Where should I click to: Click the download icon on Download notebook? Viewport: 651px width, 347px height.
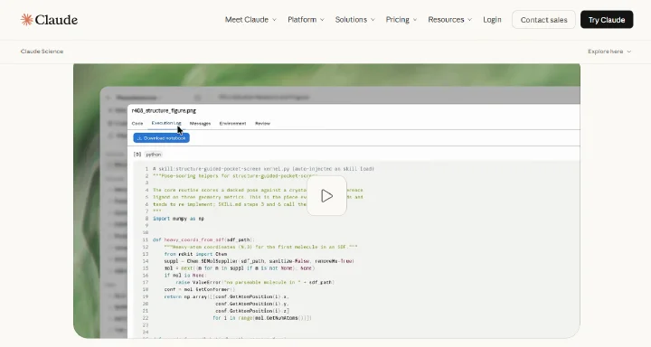pyautogui.click(x=139, y=138)
